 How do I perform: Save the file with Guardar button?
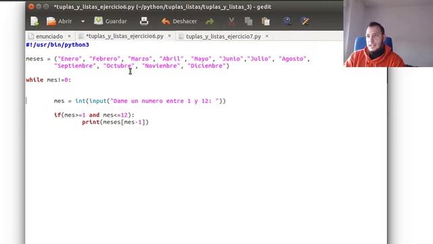click(x=110, y=21)
